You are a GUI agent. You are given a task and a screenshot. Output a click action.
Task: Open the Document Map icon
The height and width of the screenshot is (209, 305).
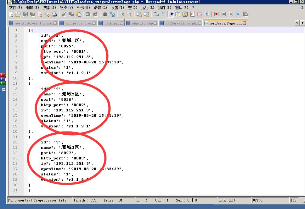coord(185,14)
